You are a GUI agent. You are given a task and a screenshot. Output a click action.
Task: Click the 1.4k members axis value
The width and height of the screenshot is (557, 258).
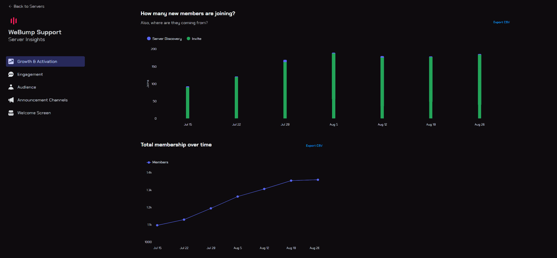coord(149,173)
